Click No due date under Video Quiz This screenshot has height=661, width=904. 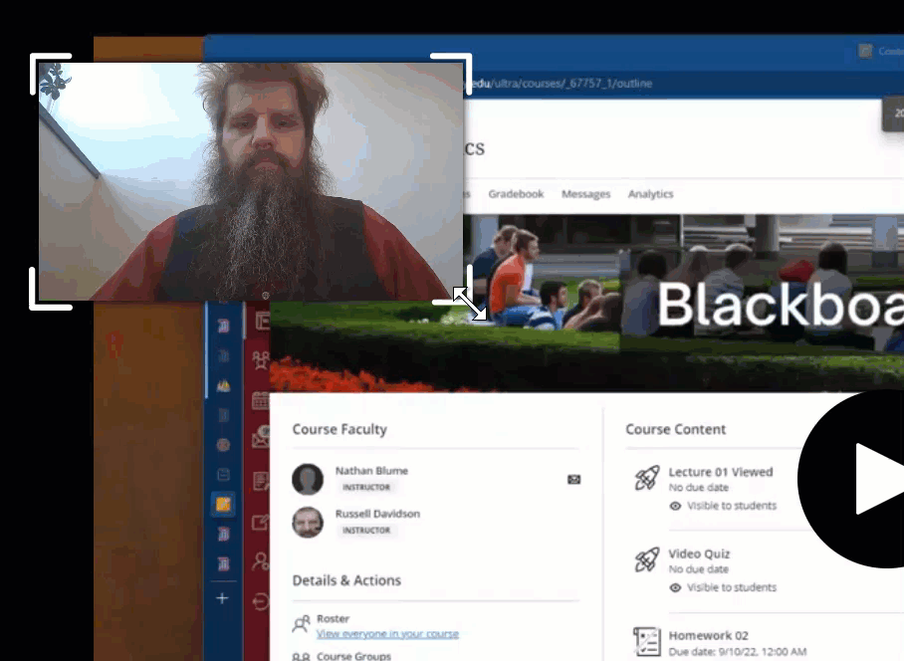(x=698, y=569)
